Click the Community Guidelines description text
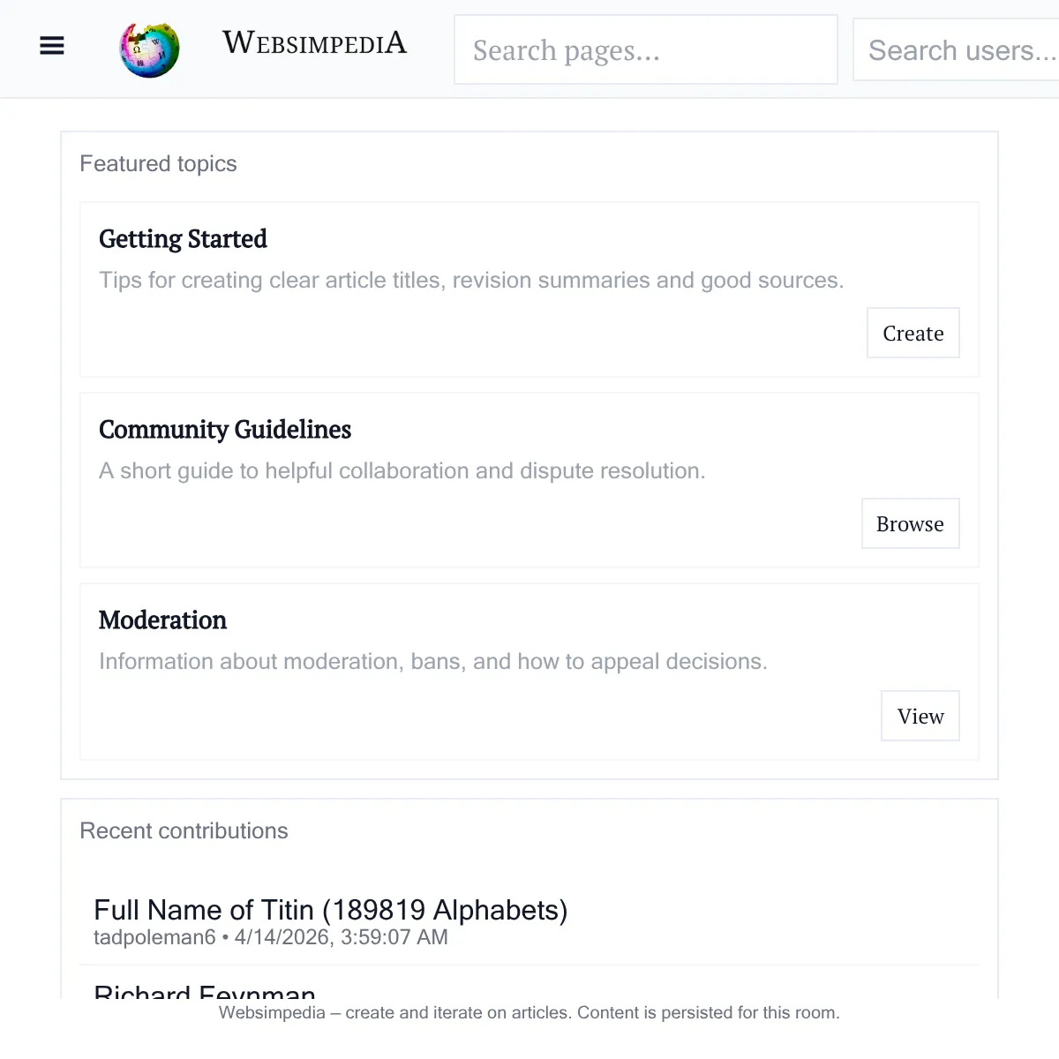The image size is (1059, 1059). (402, 471)
